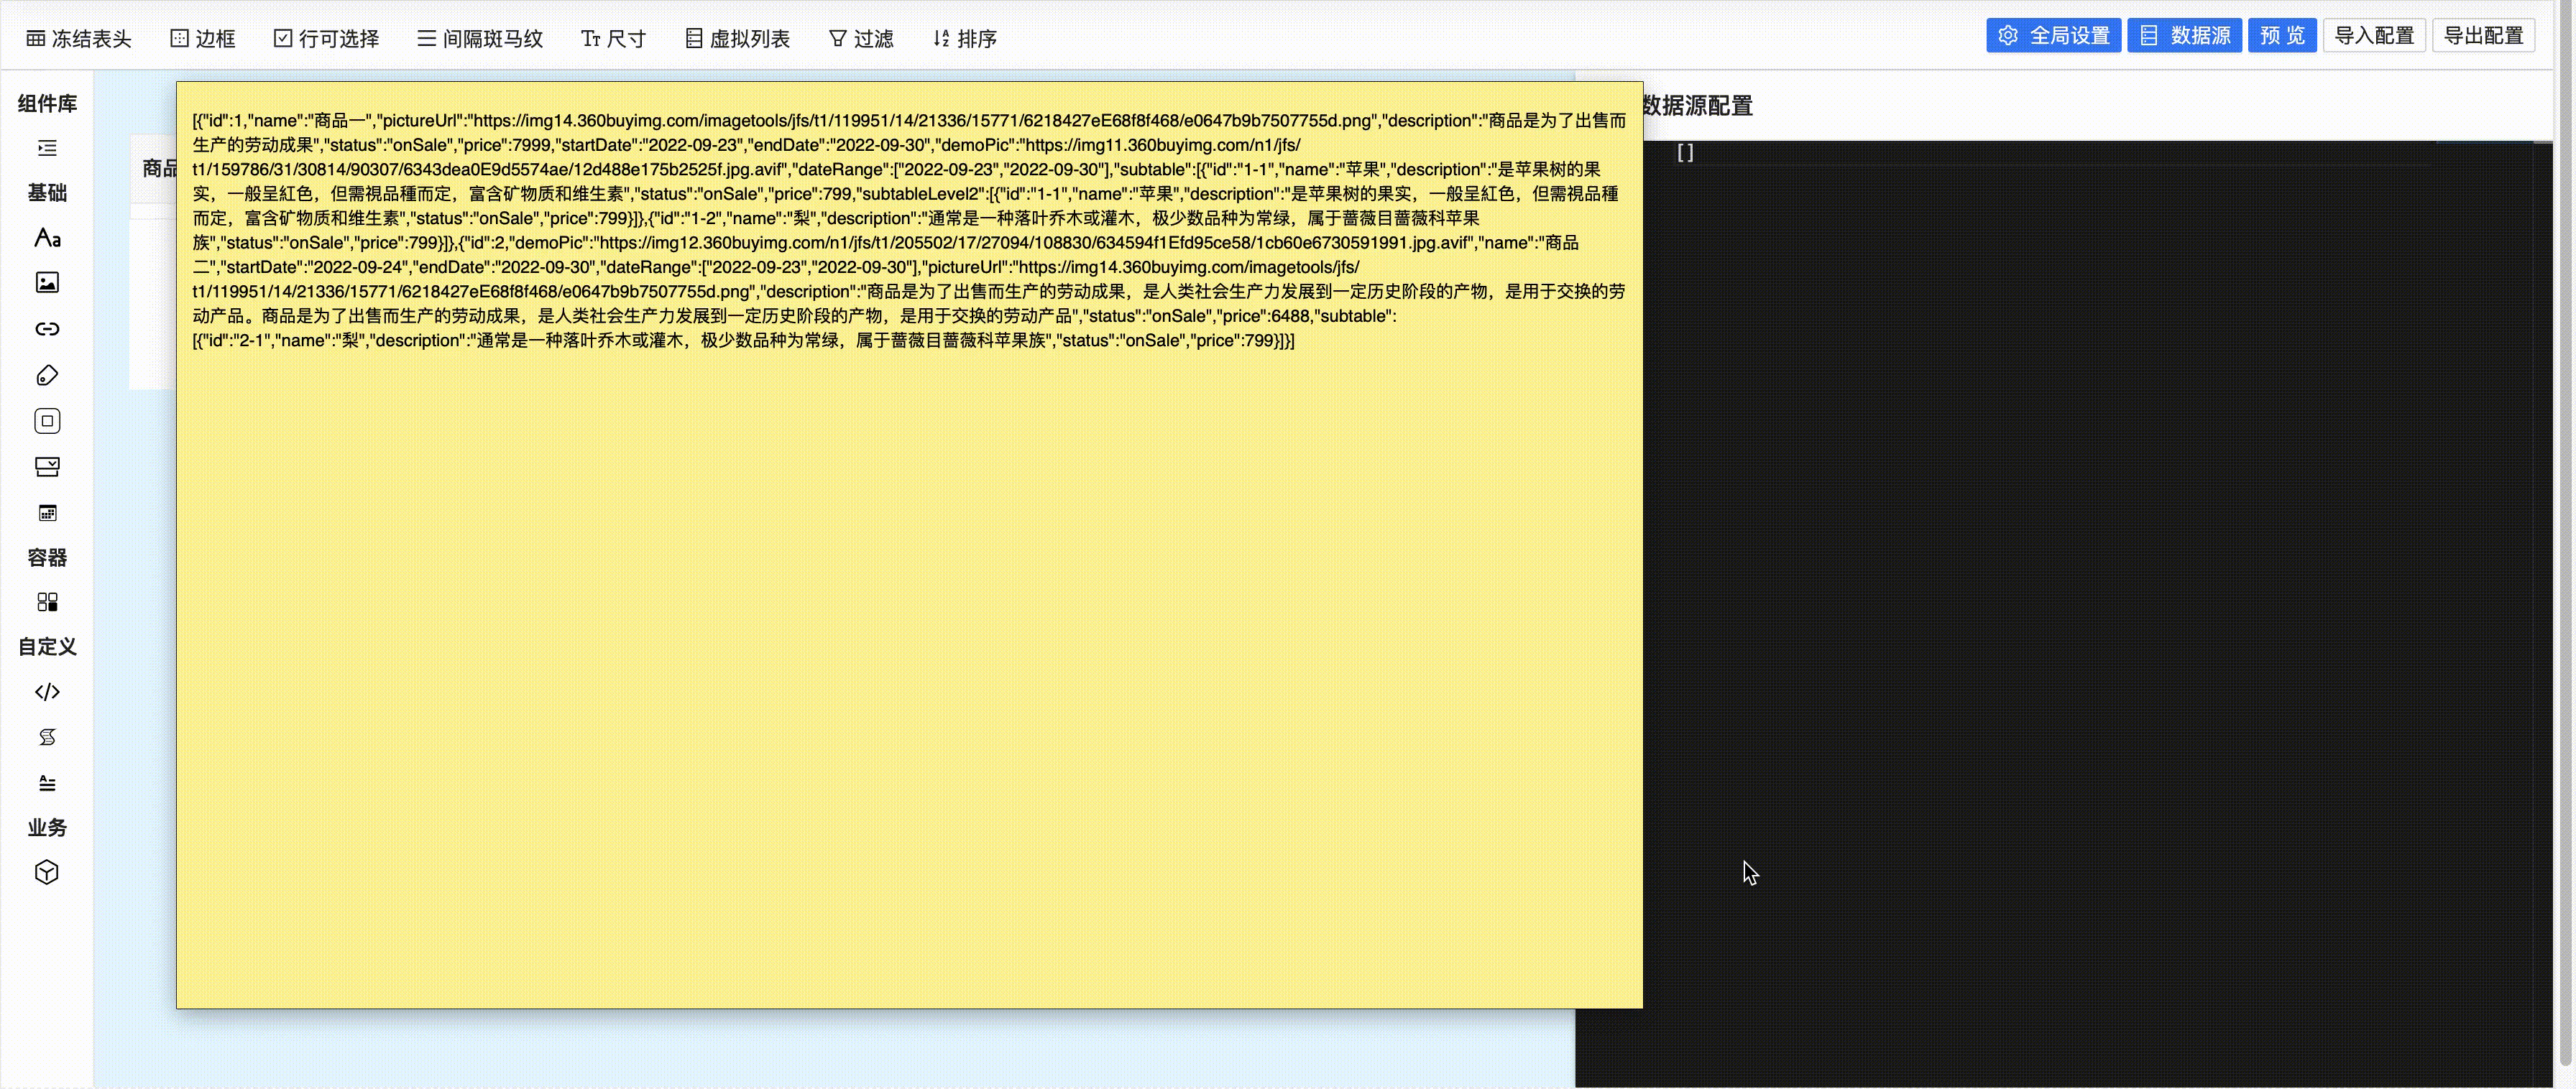Toggle 冻结表头 frozen header option
This screenshot has height=1089, width=2576.
pos(79,38)
